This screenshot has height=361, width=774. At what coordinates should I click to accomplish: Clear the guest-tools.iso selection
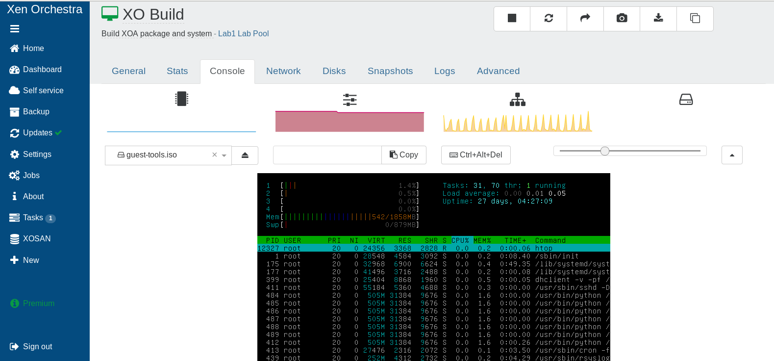click(x=214, y=155)
